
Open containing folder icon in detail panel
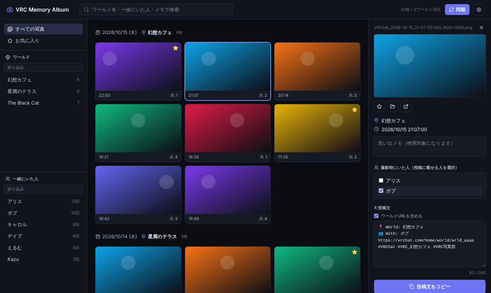point(393,107)
